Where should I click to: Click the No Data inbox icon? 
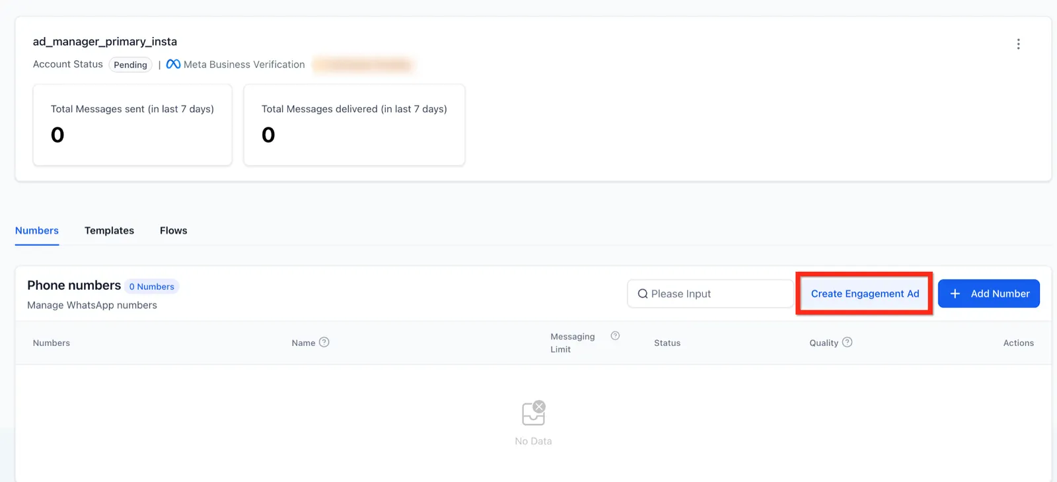[534, 413]
